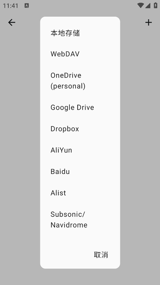
Task: Tap the 11:41 clock in status bar
Action: pos(11,6)
